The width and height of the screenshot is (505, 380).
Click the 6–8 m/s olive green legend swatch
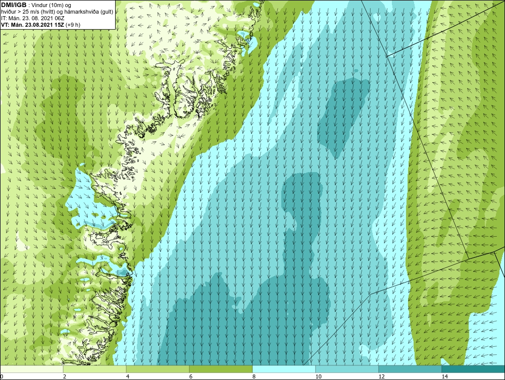[221, 369]
